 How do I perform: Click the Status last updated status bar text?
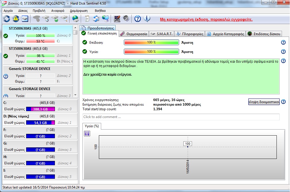pyautogui.click(x=44, y=187)
